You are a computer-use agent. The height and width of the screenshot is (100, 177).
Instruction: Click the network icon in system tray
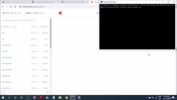click(156, 97)
